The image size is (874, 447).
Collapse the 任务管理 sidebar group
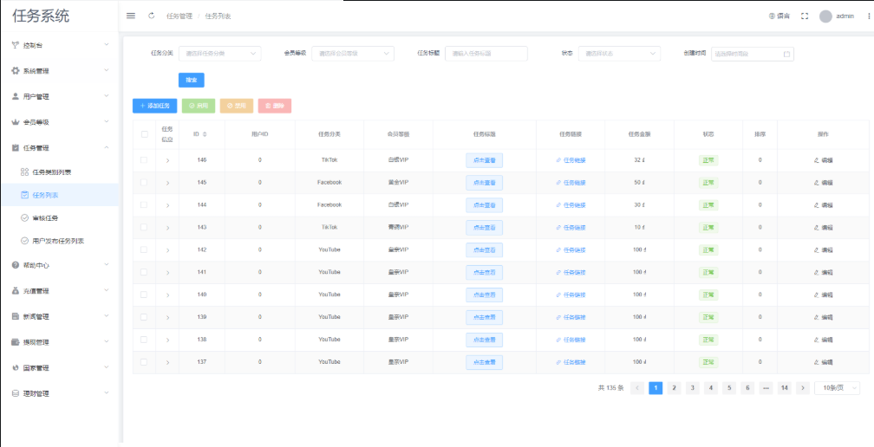tap(107, 147)
